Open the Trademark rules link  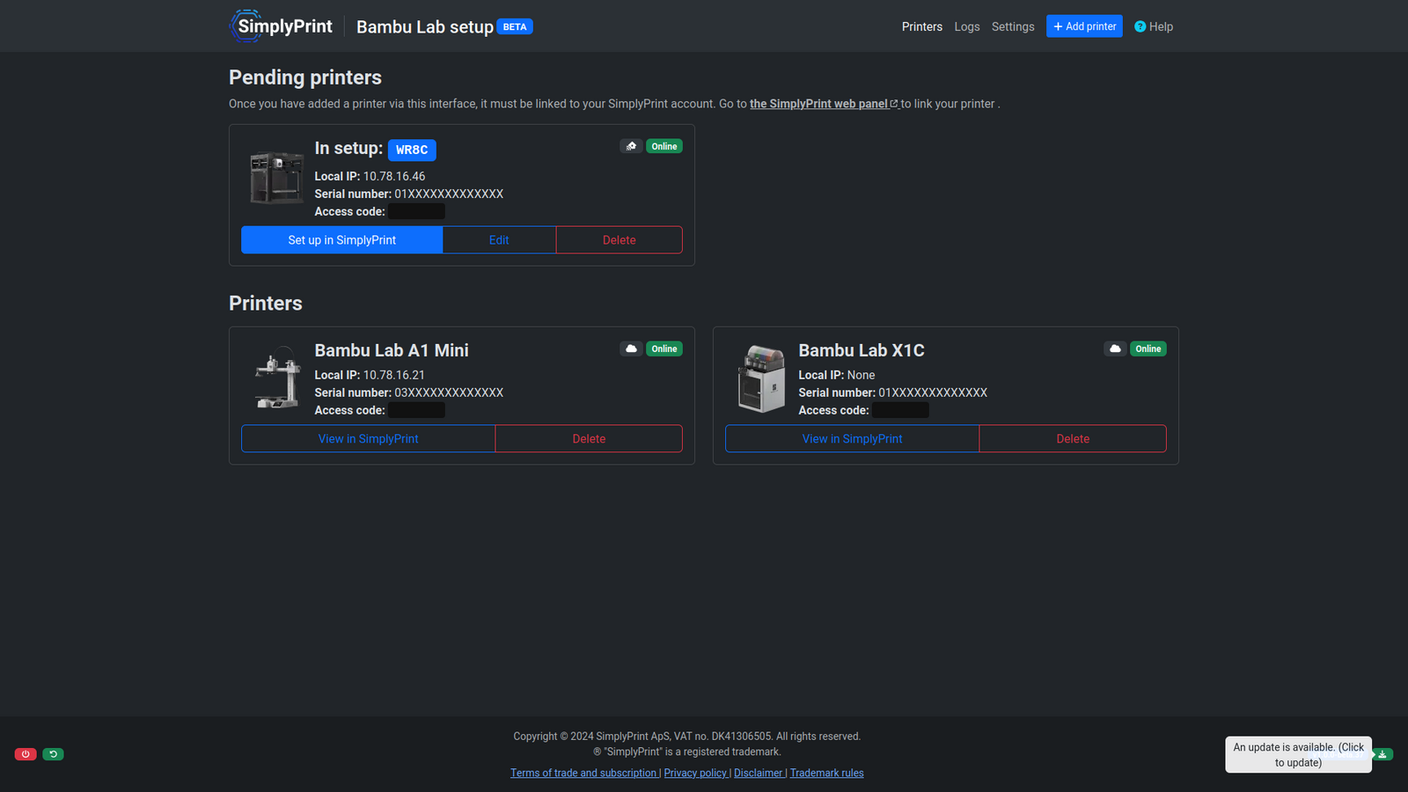tap(827, 773)
